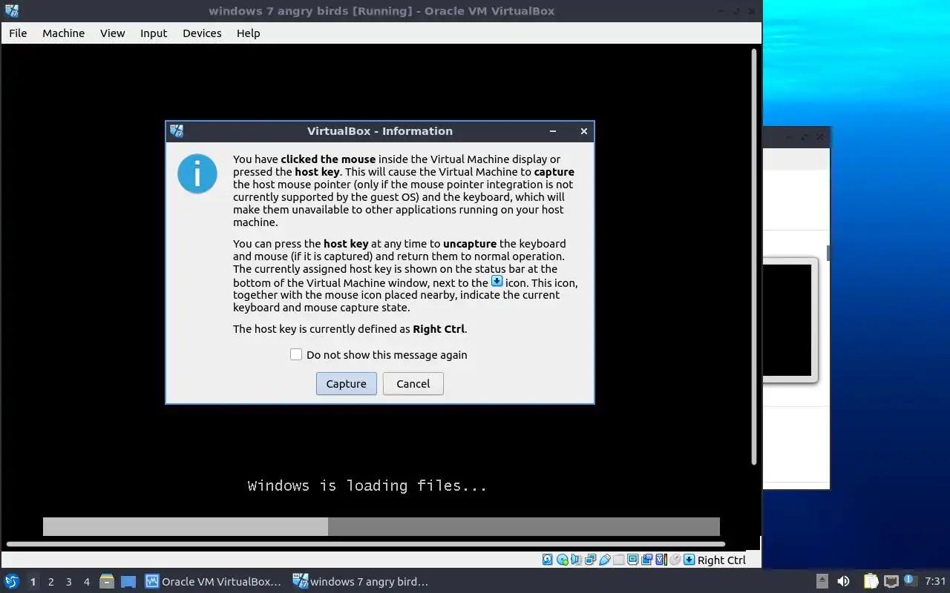Click the black VM preview thumbnail in background window
This screenshot has height=593, width=950.
tap(787, 320)
